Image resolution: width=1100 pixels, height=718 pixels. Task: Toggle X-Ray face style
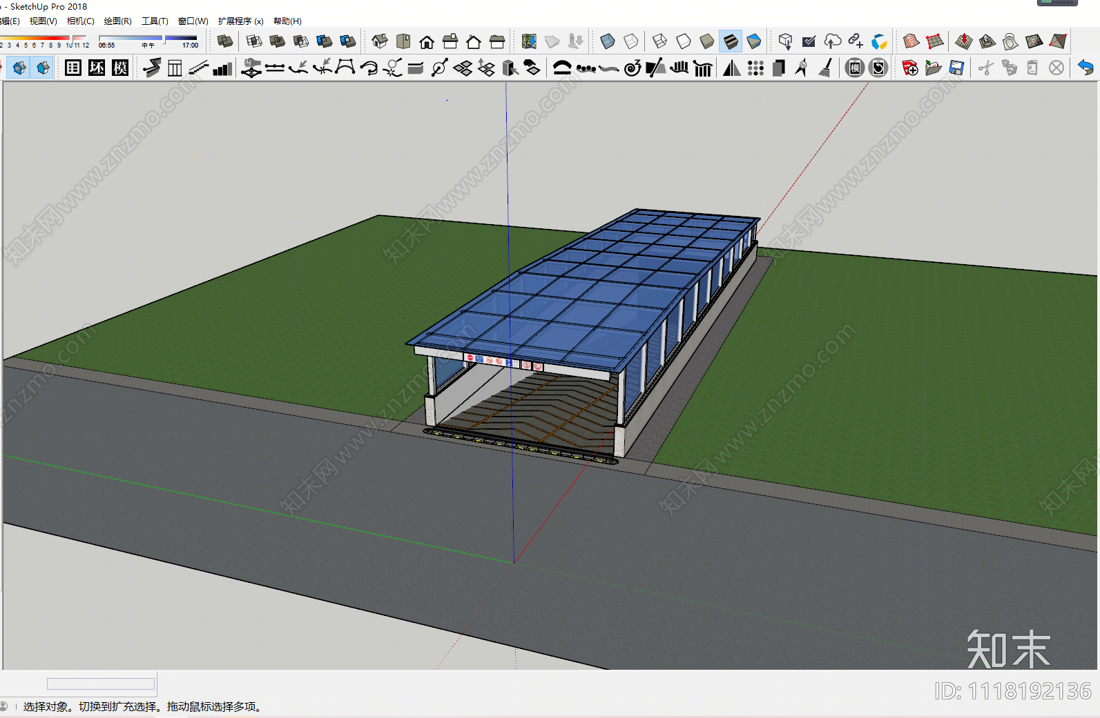click(x=608, y=41)
